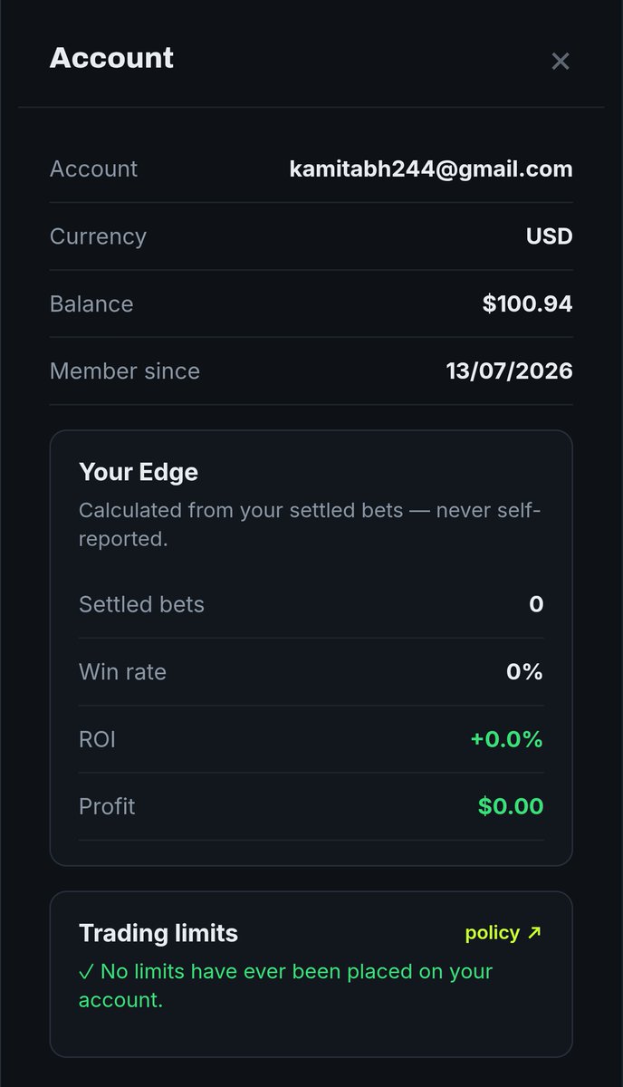Click the USD currency value

tap(550, 236)
